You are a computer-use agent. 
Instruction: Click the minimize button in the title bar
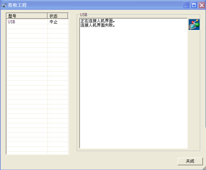click(186, 5)
